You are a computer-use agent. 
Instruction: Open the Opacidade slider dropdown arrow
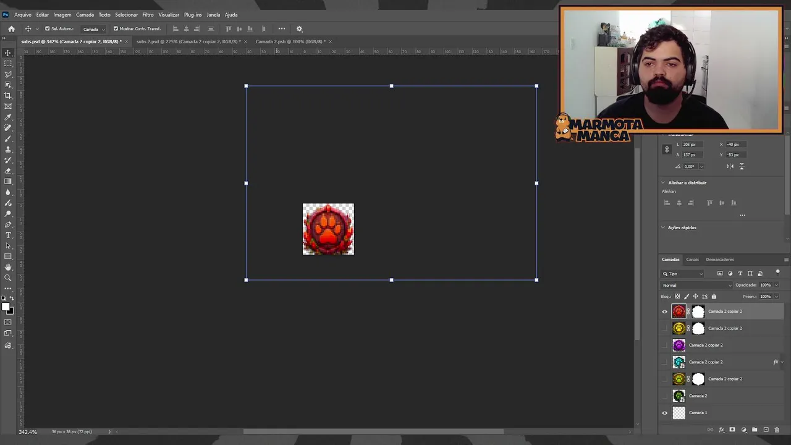tap(776, 285)
